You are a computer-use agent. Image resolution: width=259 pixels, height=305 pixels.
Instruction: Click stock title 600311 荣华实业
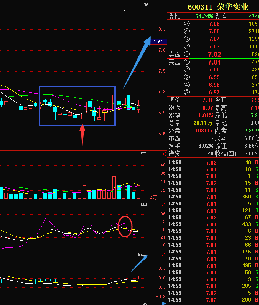tap(218, 7)
